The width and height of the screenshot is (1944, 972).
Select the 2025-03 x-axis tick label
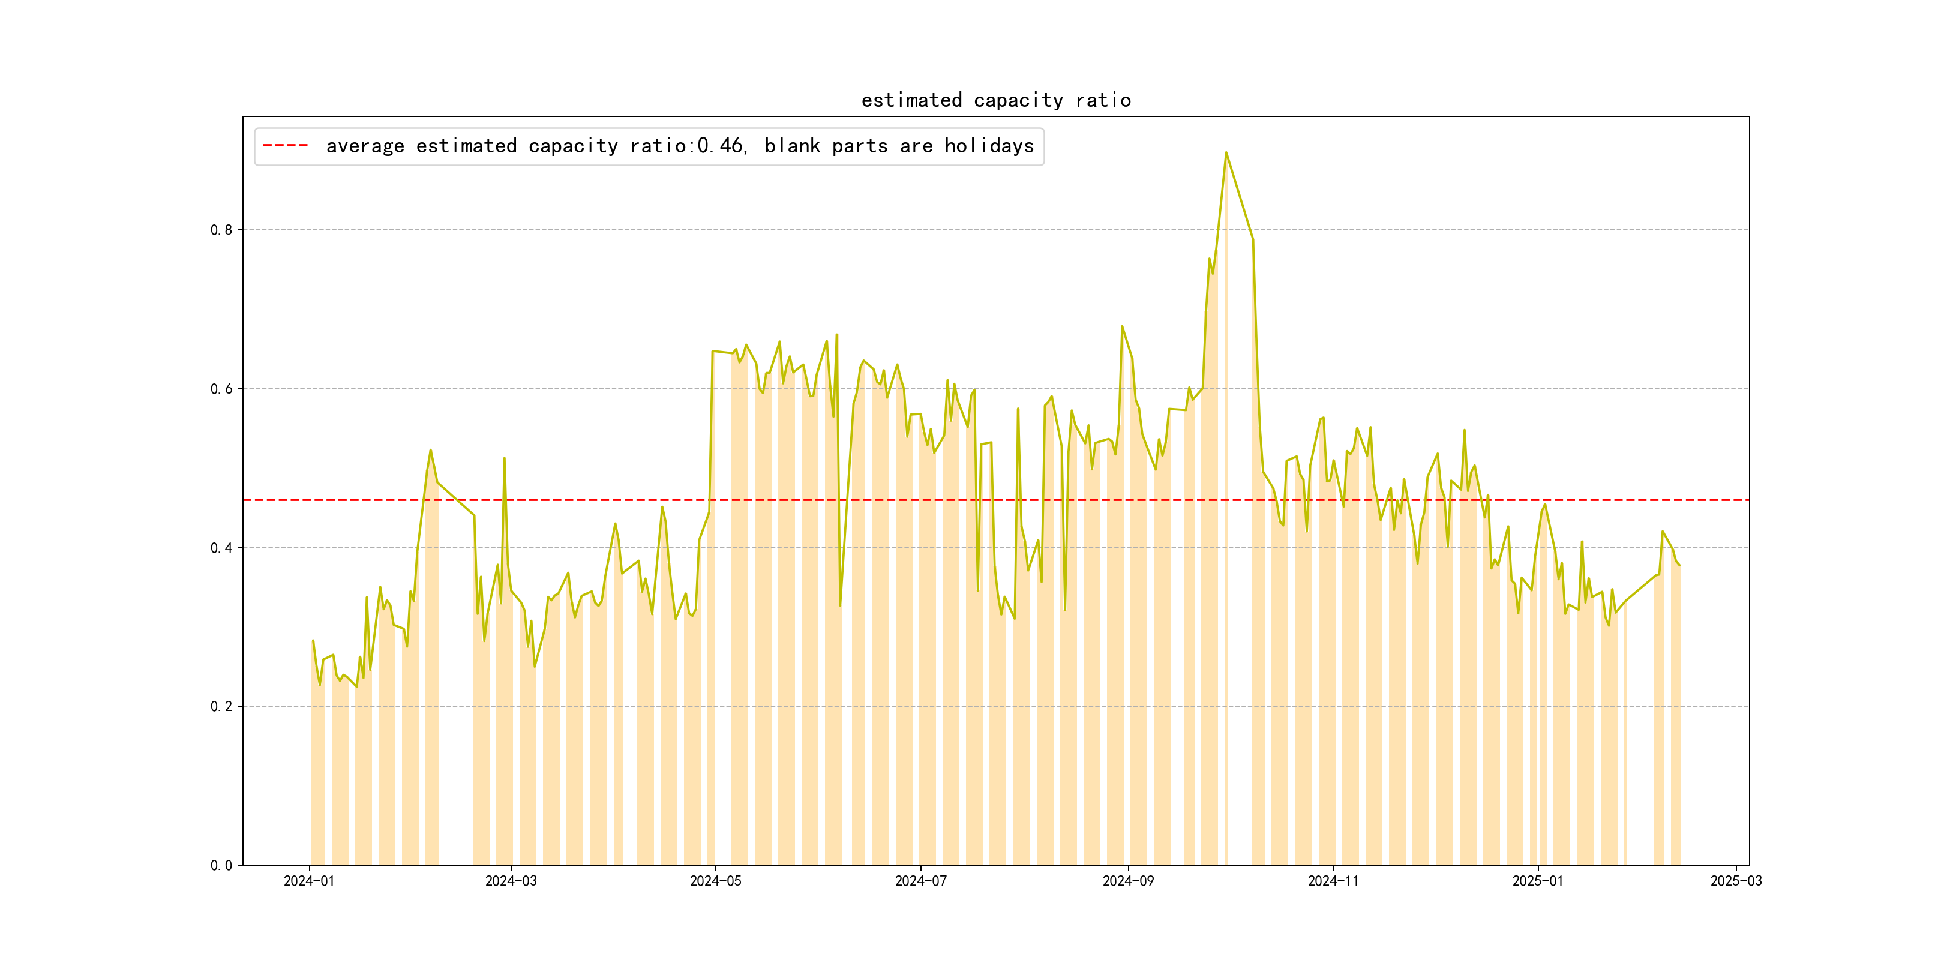click(x=1736, y=881)
